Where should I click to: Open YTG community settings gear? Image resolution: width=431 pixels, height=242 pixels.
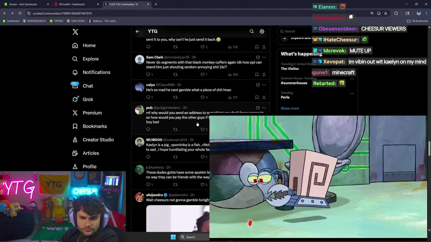pos(262,31)
